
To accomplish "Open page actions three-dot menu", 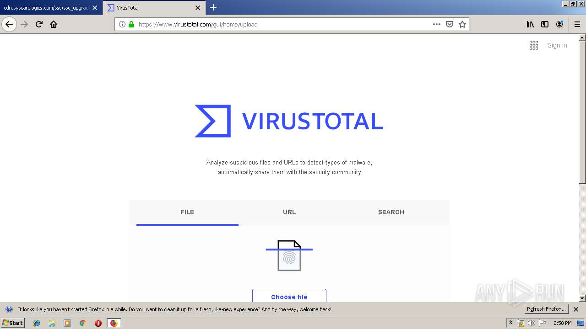I will tap(437, 24).
